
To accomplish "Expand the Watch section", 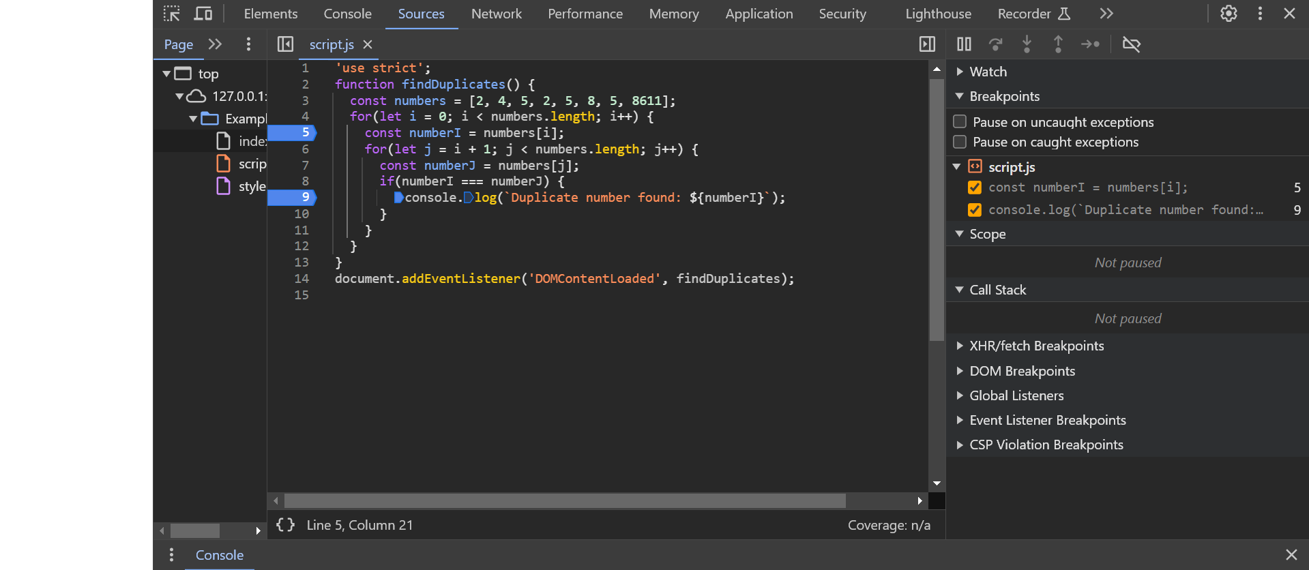I will [x=960, y=72].
